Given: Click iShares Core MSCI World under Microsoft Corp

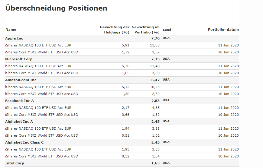Looking at the screenshot, I should click(41, 73).
